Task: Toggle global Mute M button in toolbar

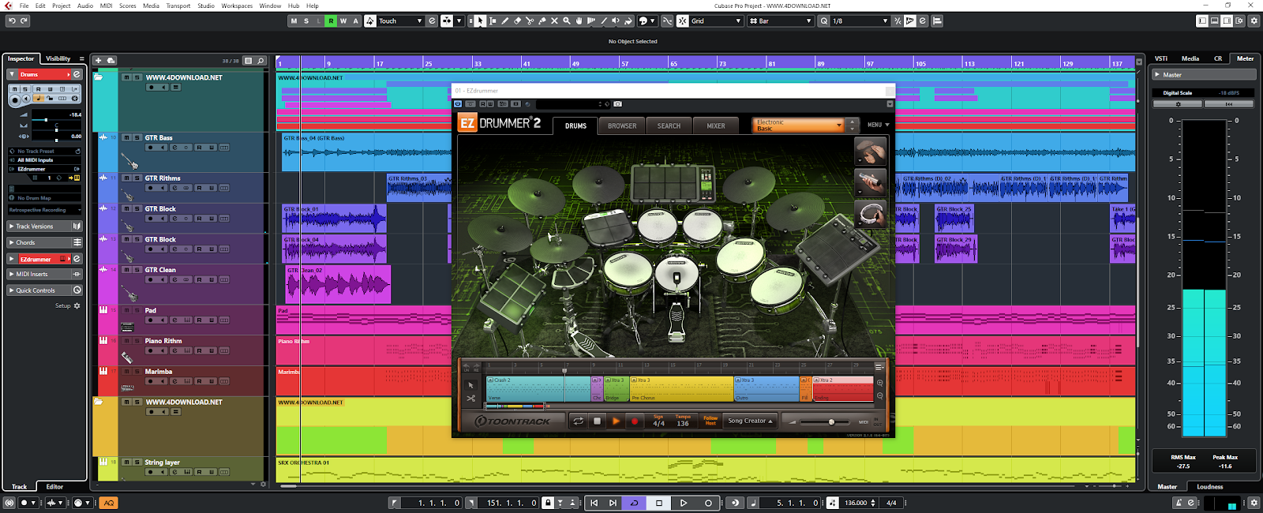Action: [294, 21]
